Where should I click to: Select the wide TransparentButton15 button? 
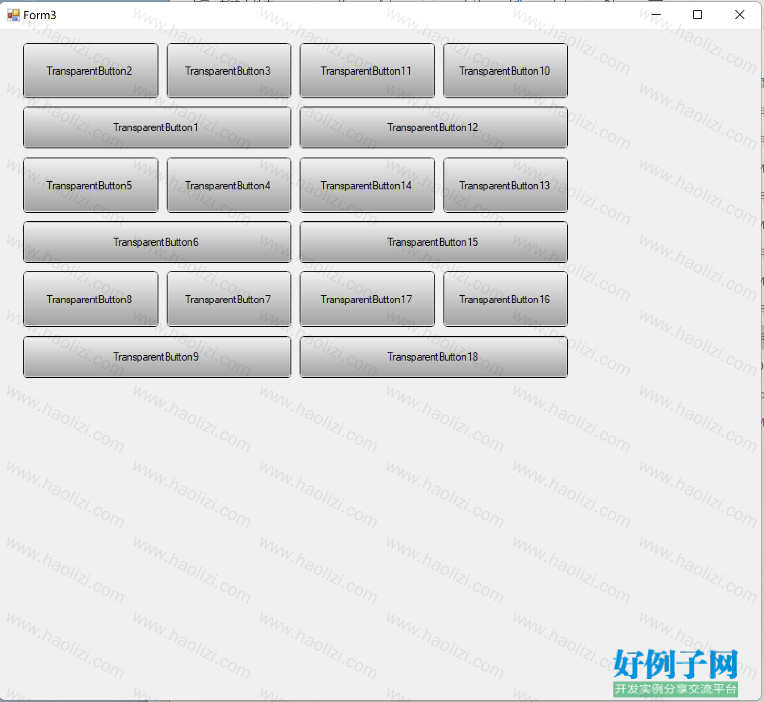[x=434, y=242]
